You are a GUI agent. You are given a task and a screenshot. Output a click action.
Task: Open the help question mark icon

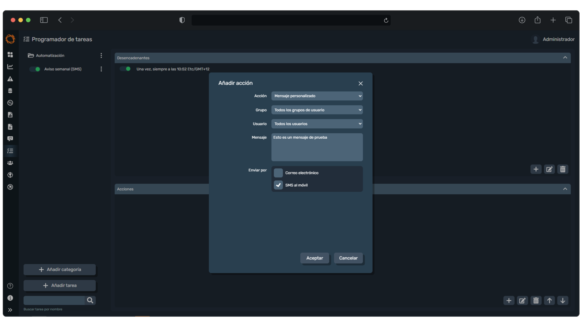[x=10, y=286]
